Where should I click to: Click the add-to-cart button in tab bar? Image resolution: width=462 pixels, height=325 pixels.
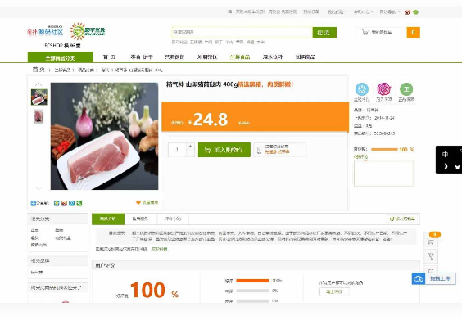click(x=402, y=219)
